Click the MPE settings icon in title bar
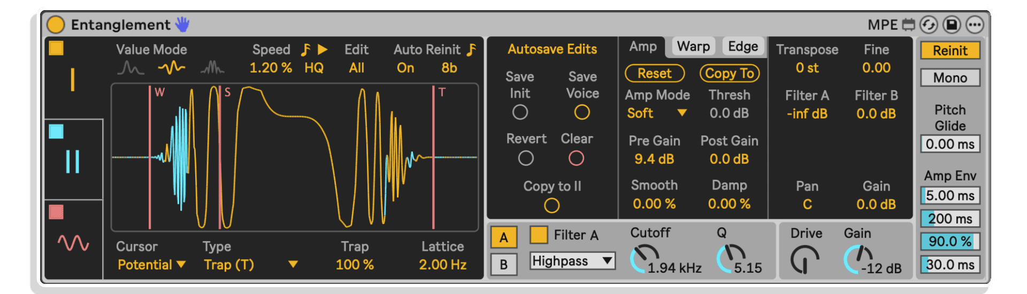Image resolution: width=1027 pixels, height=294 pixels. coord(908,25)
